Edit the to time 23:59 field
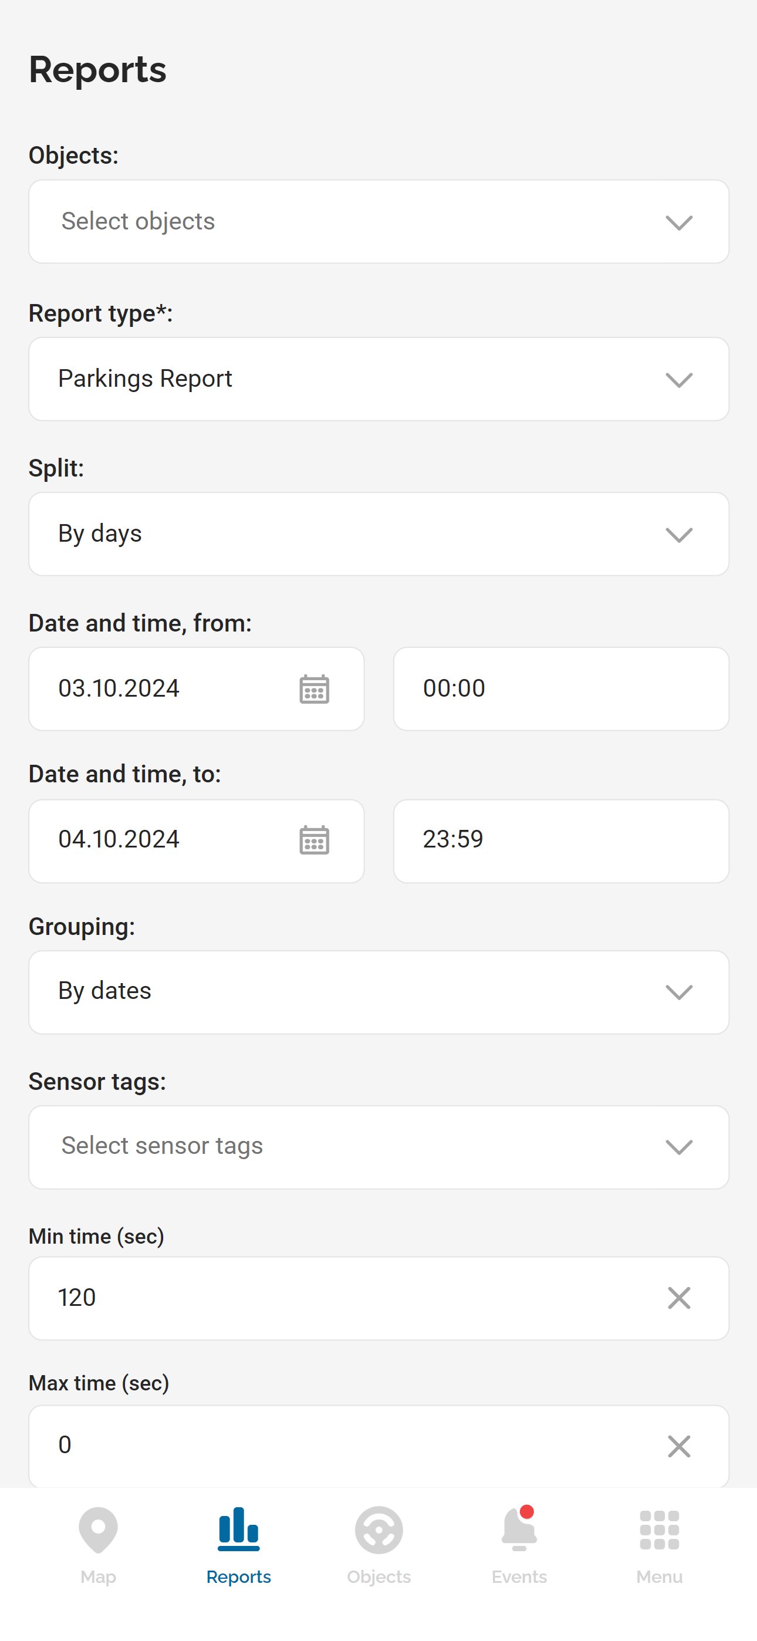The width and height of the screenshot is (757, 1641). click(561, 840)
